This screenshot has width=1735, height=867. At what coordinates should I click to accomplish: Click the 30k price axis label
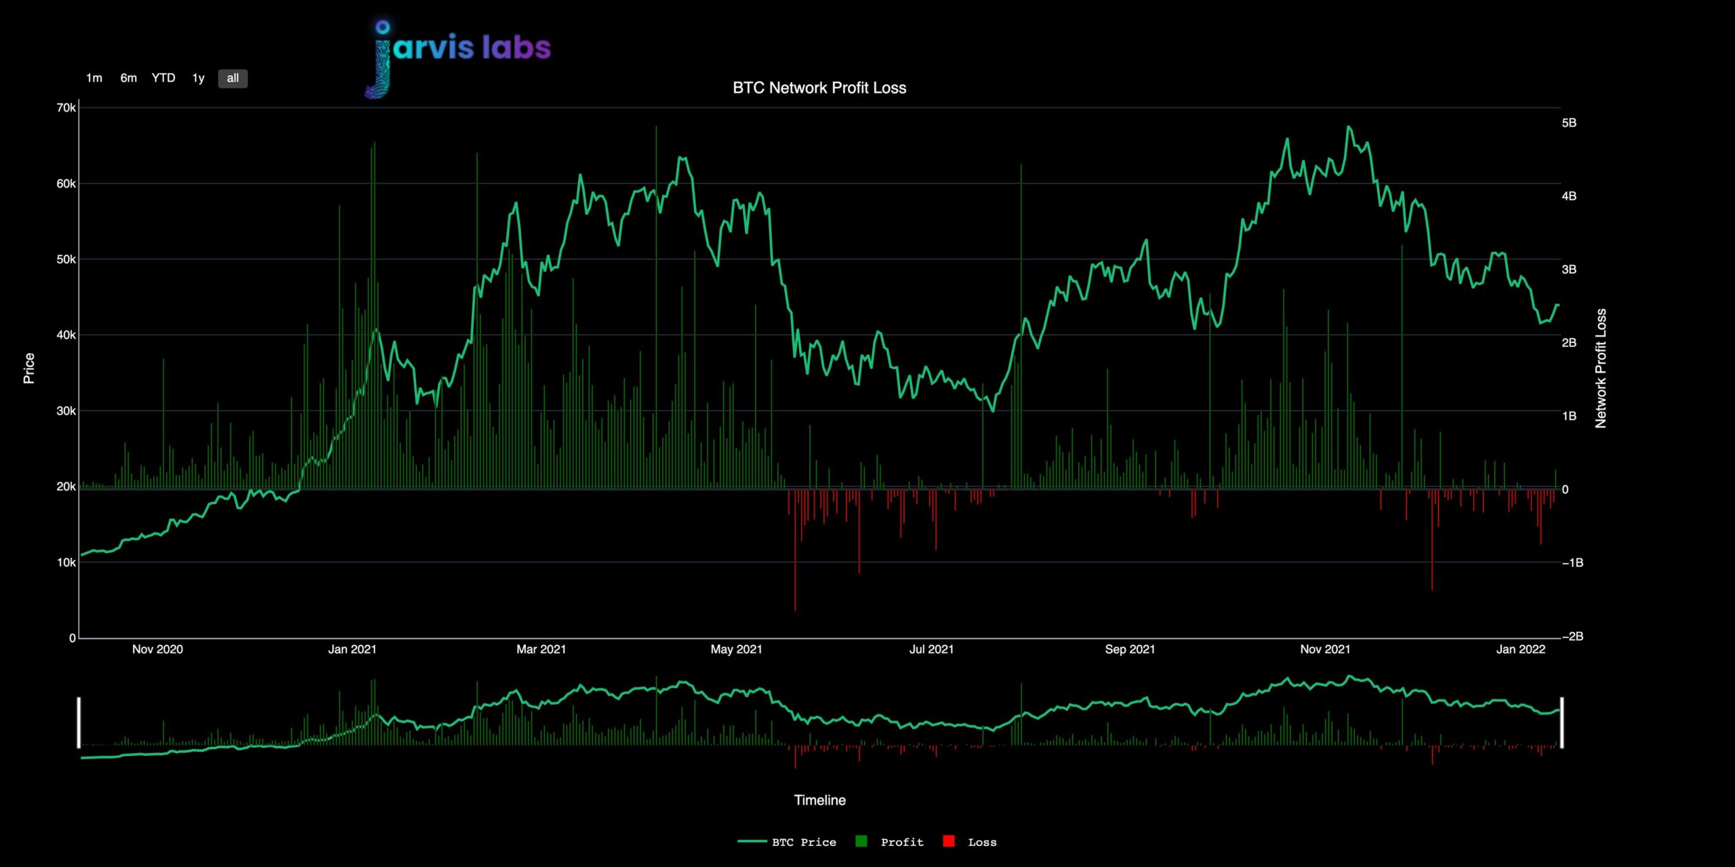tap(66, 411)
